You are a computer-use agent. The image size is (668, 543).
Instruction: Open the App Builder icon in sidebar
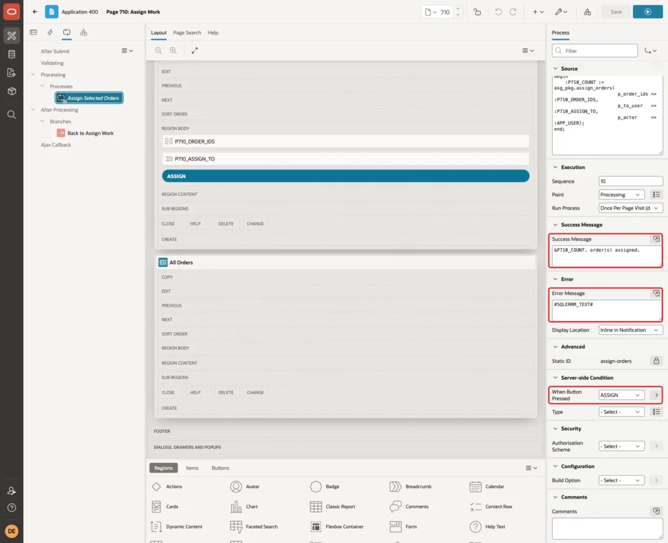12,36
